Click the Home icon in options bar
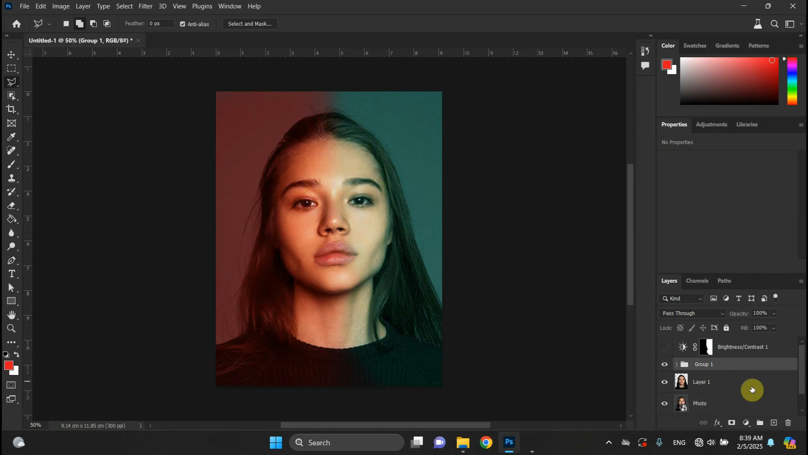808x455 pixels. click(x=16, y=24)
